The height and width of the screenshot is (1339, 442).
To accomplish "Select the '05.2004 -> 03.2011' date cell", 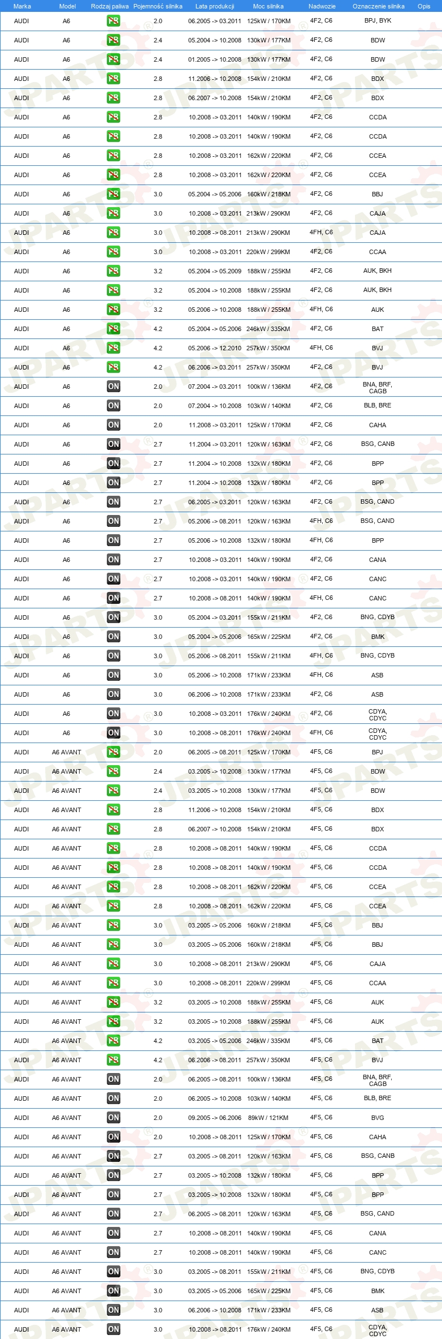I will tap(215, 617).
